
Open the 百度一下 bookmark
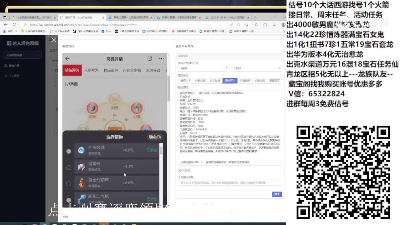(11, 31)
